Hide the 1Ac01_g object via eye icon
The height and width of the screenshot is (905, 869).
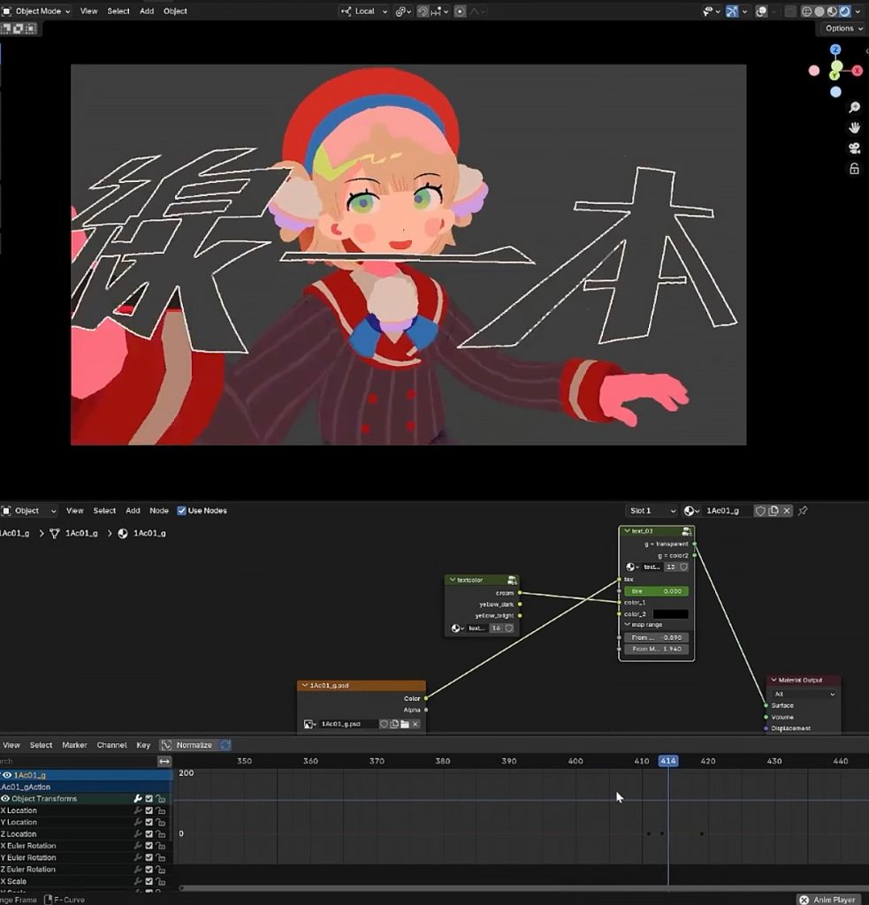(6, 775)
